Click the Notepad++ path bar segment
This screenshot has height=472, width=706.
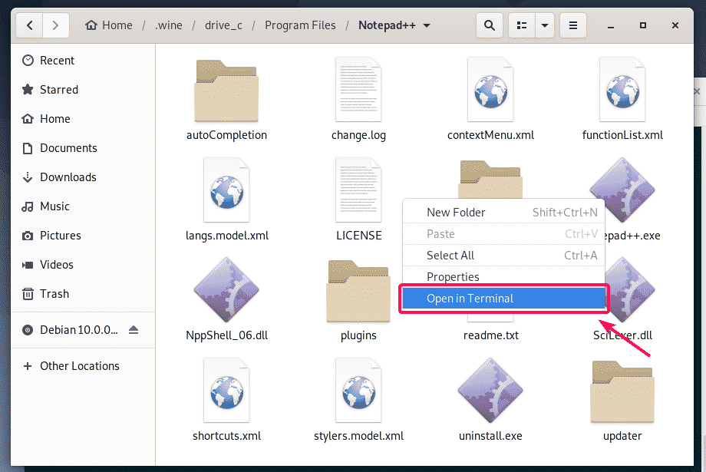[387, 25]
